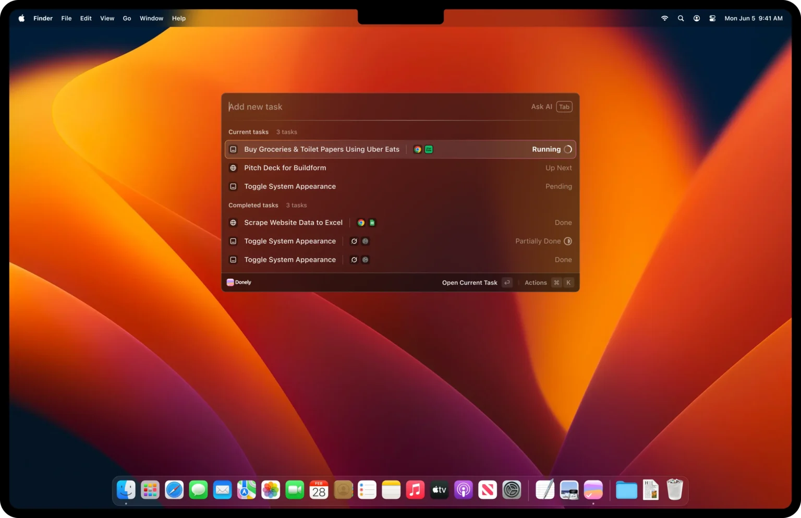
Task: Click the loop icon in Partially Done row
Action: coord(354,241)
